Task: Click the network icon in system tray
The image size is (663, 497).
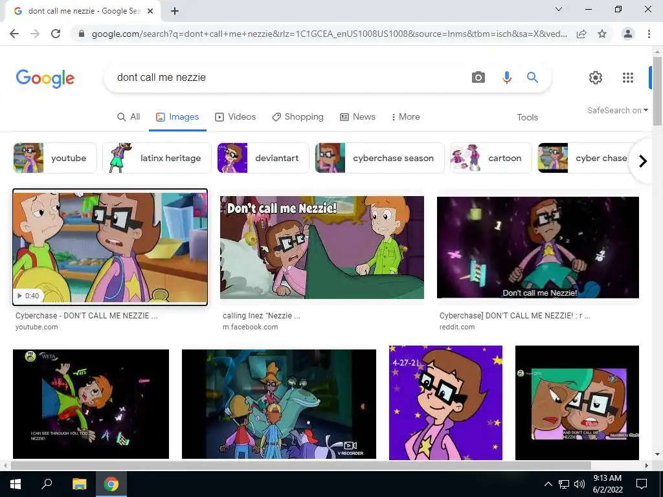Action: pos(564,484)
